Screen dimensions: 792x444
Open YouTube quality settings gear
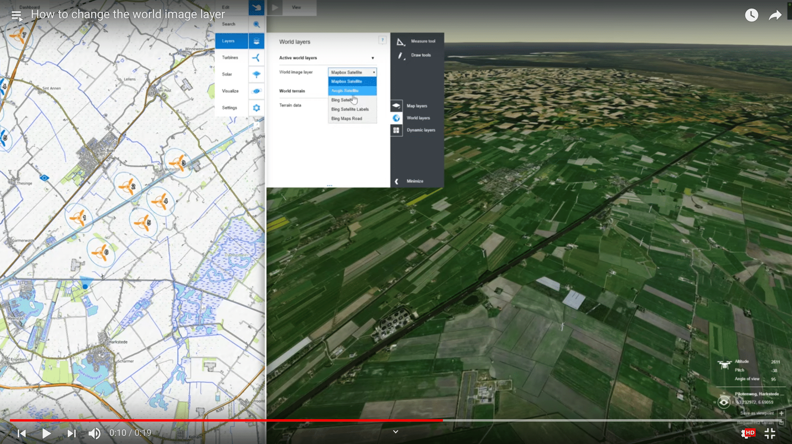click(748, 433)
